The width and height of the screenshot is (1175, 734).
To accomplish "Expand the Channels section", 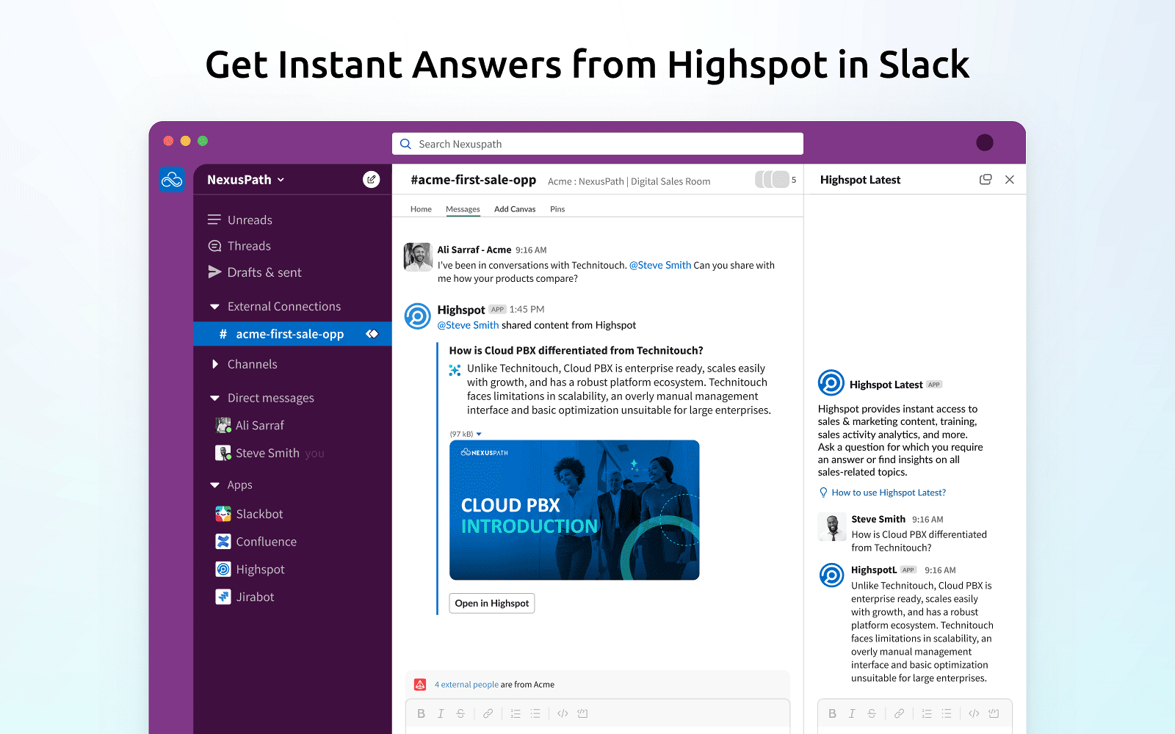I will coord(214,364).
